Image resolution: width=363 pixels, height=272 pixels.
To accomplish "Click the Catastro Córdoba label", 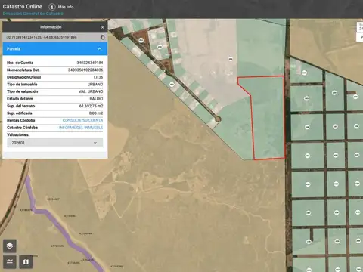I will [x=22, y=128].
